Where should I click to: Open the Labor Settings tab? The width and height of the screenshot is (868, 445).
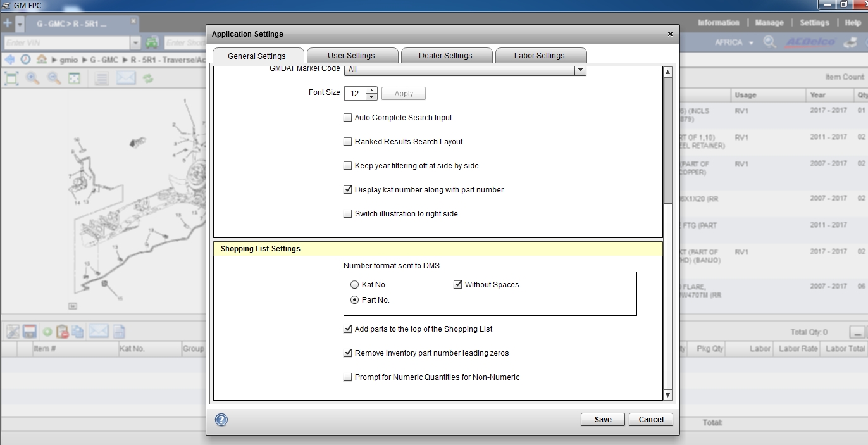tap(540, 56)
